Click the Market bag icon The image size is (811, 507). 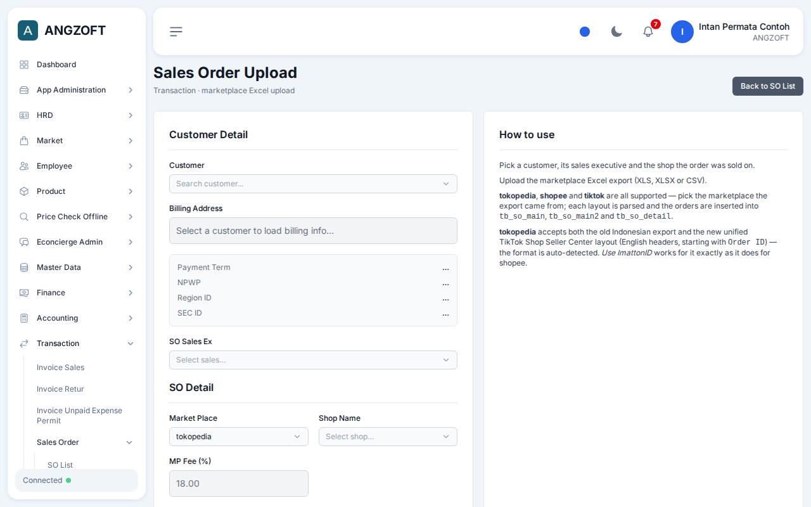pos(24,141)
